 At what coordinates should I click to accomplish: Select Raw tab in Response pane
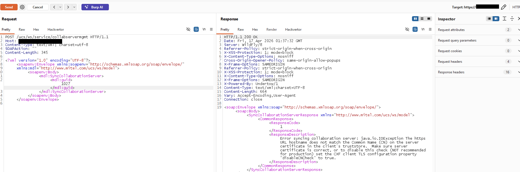pyautogui.click(x=241, y=30)
